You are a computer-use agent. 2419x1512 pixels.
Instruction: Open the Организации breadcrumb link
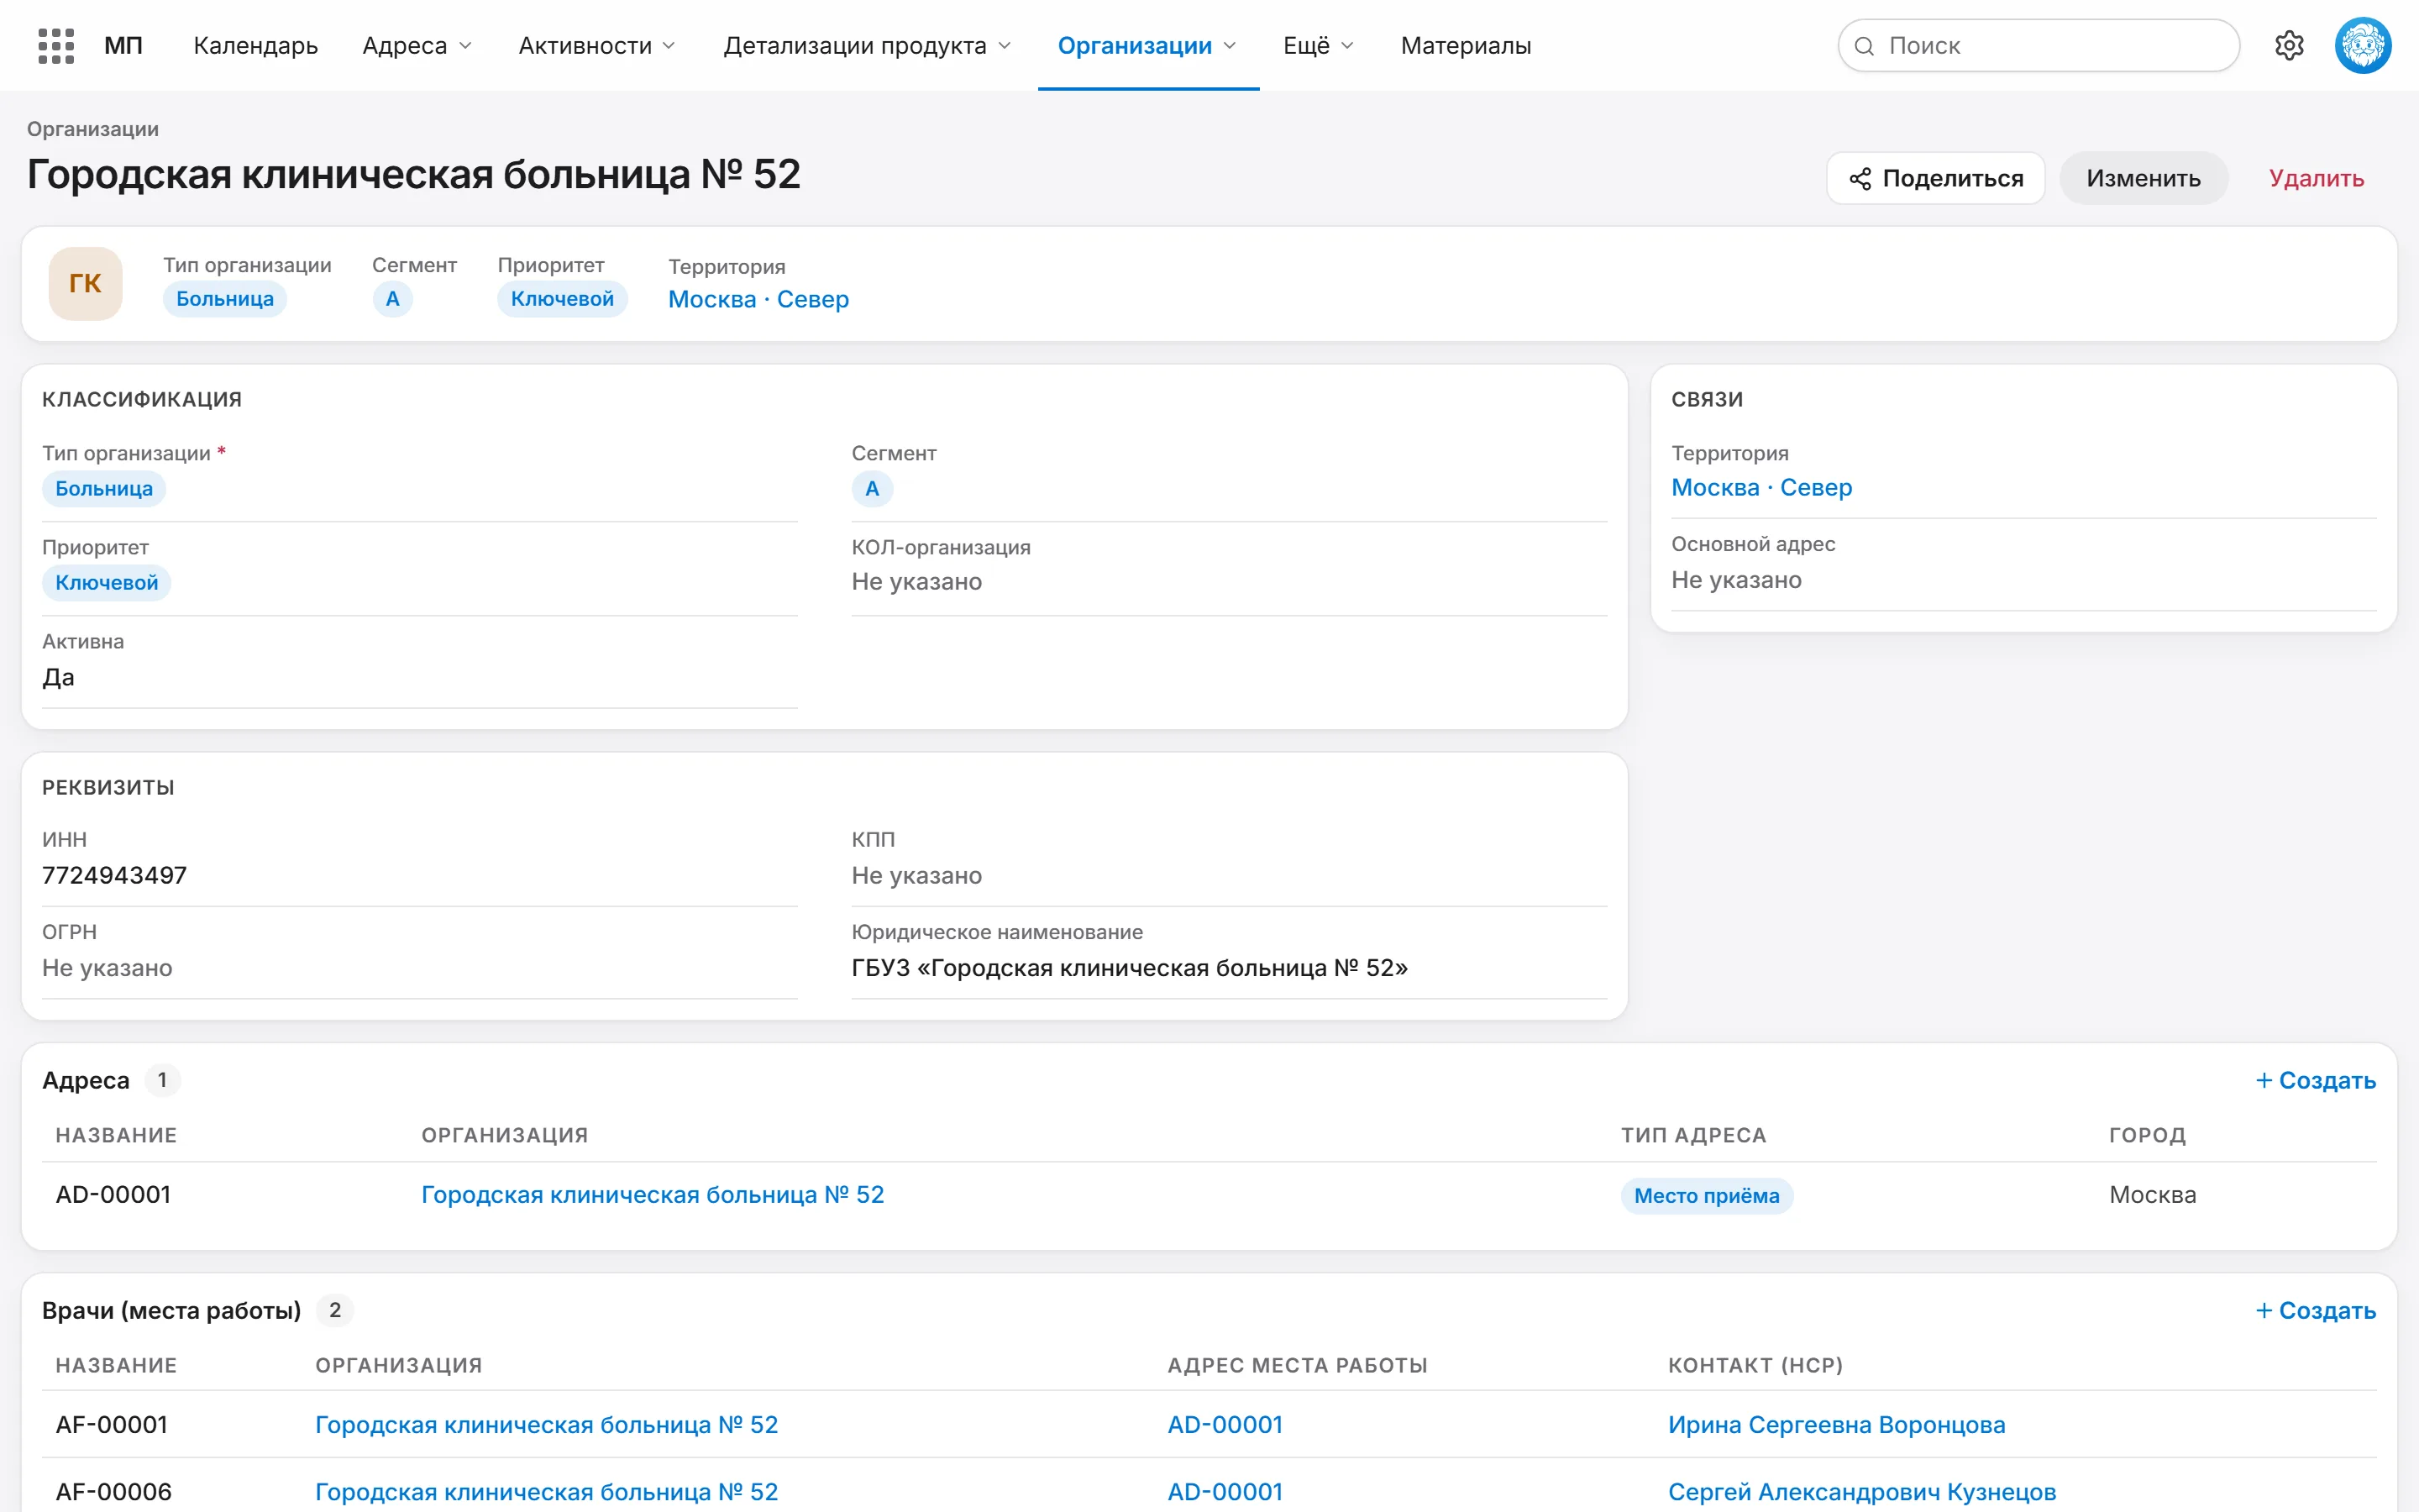click(93, 129)
